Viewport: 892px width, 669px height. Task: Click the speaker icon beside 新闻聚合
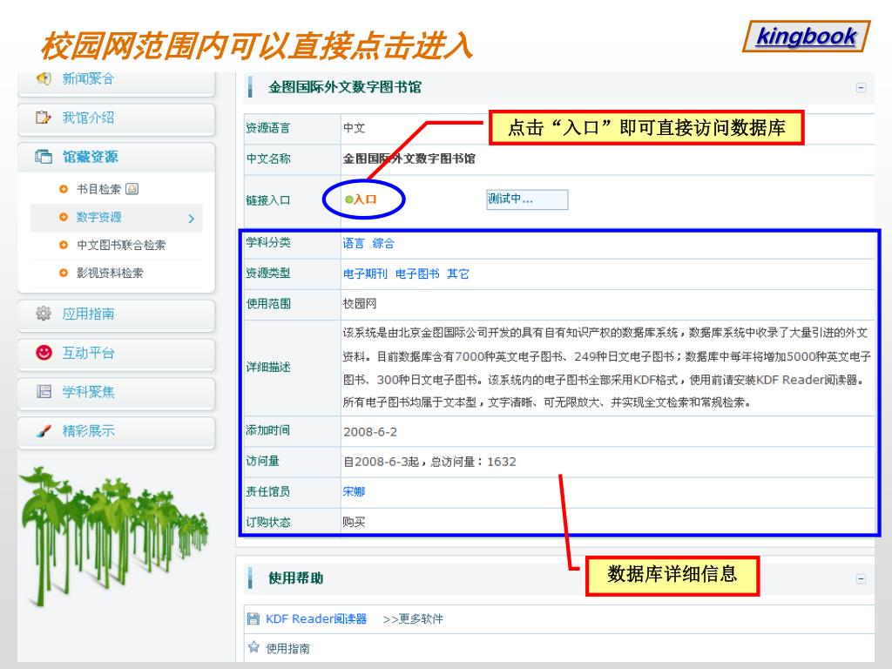click(x=44, y=78)
